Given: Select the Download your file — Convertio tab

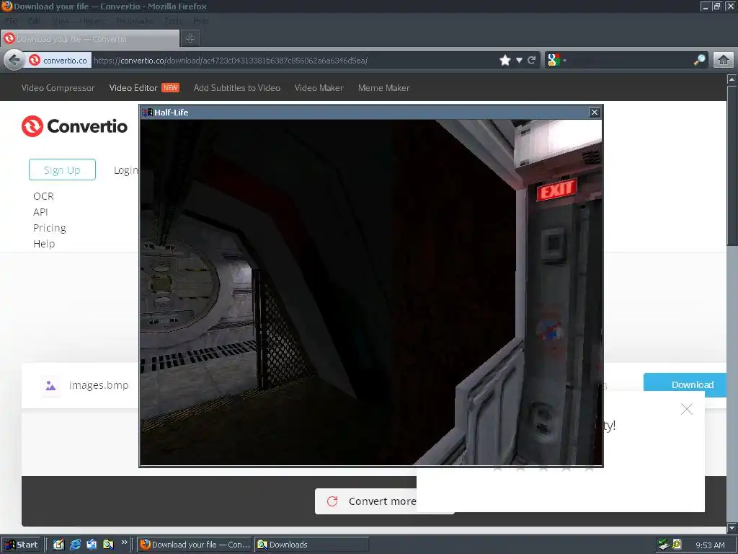Looking at the screenshot, I should [90, 39].
